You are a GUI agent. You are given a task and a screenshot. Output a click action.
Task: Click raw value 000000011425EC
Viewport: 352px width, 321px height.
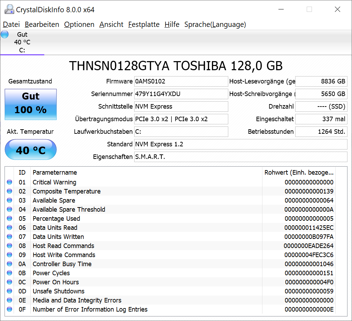click(309, 228)
